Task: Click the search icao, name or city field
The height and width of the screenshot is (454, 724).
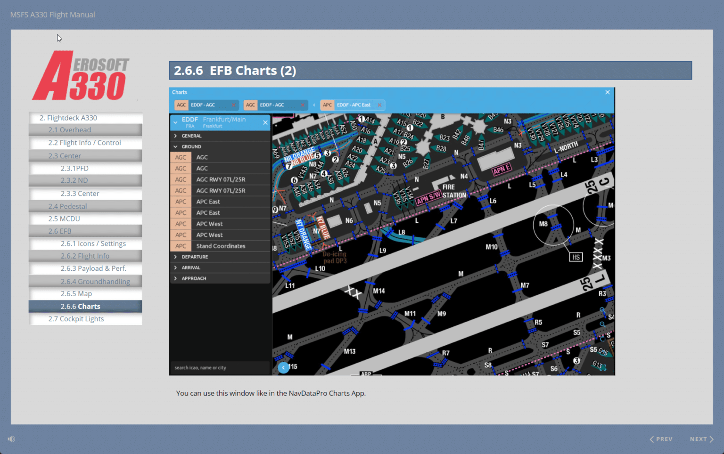Action: (220, 367)
